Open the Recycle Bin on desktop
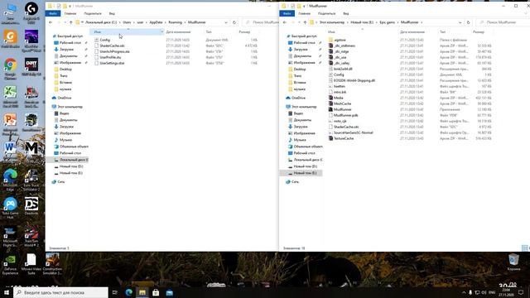530x298 pixels. tap(513, 262)
